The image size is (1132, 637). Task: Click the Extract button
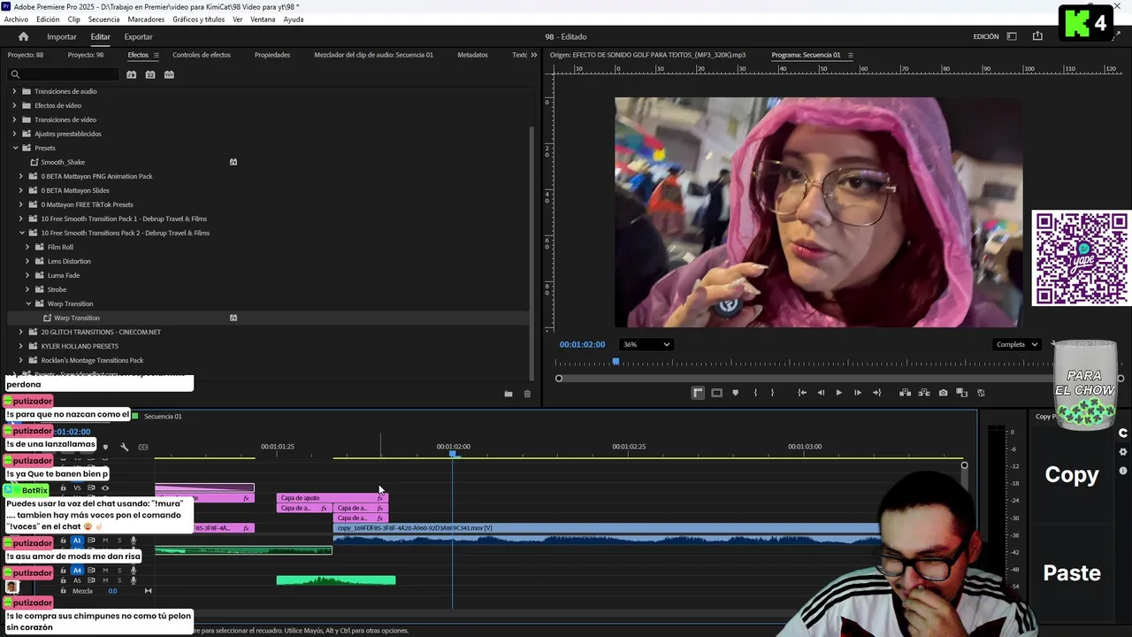tap(924, 393)
